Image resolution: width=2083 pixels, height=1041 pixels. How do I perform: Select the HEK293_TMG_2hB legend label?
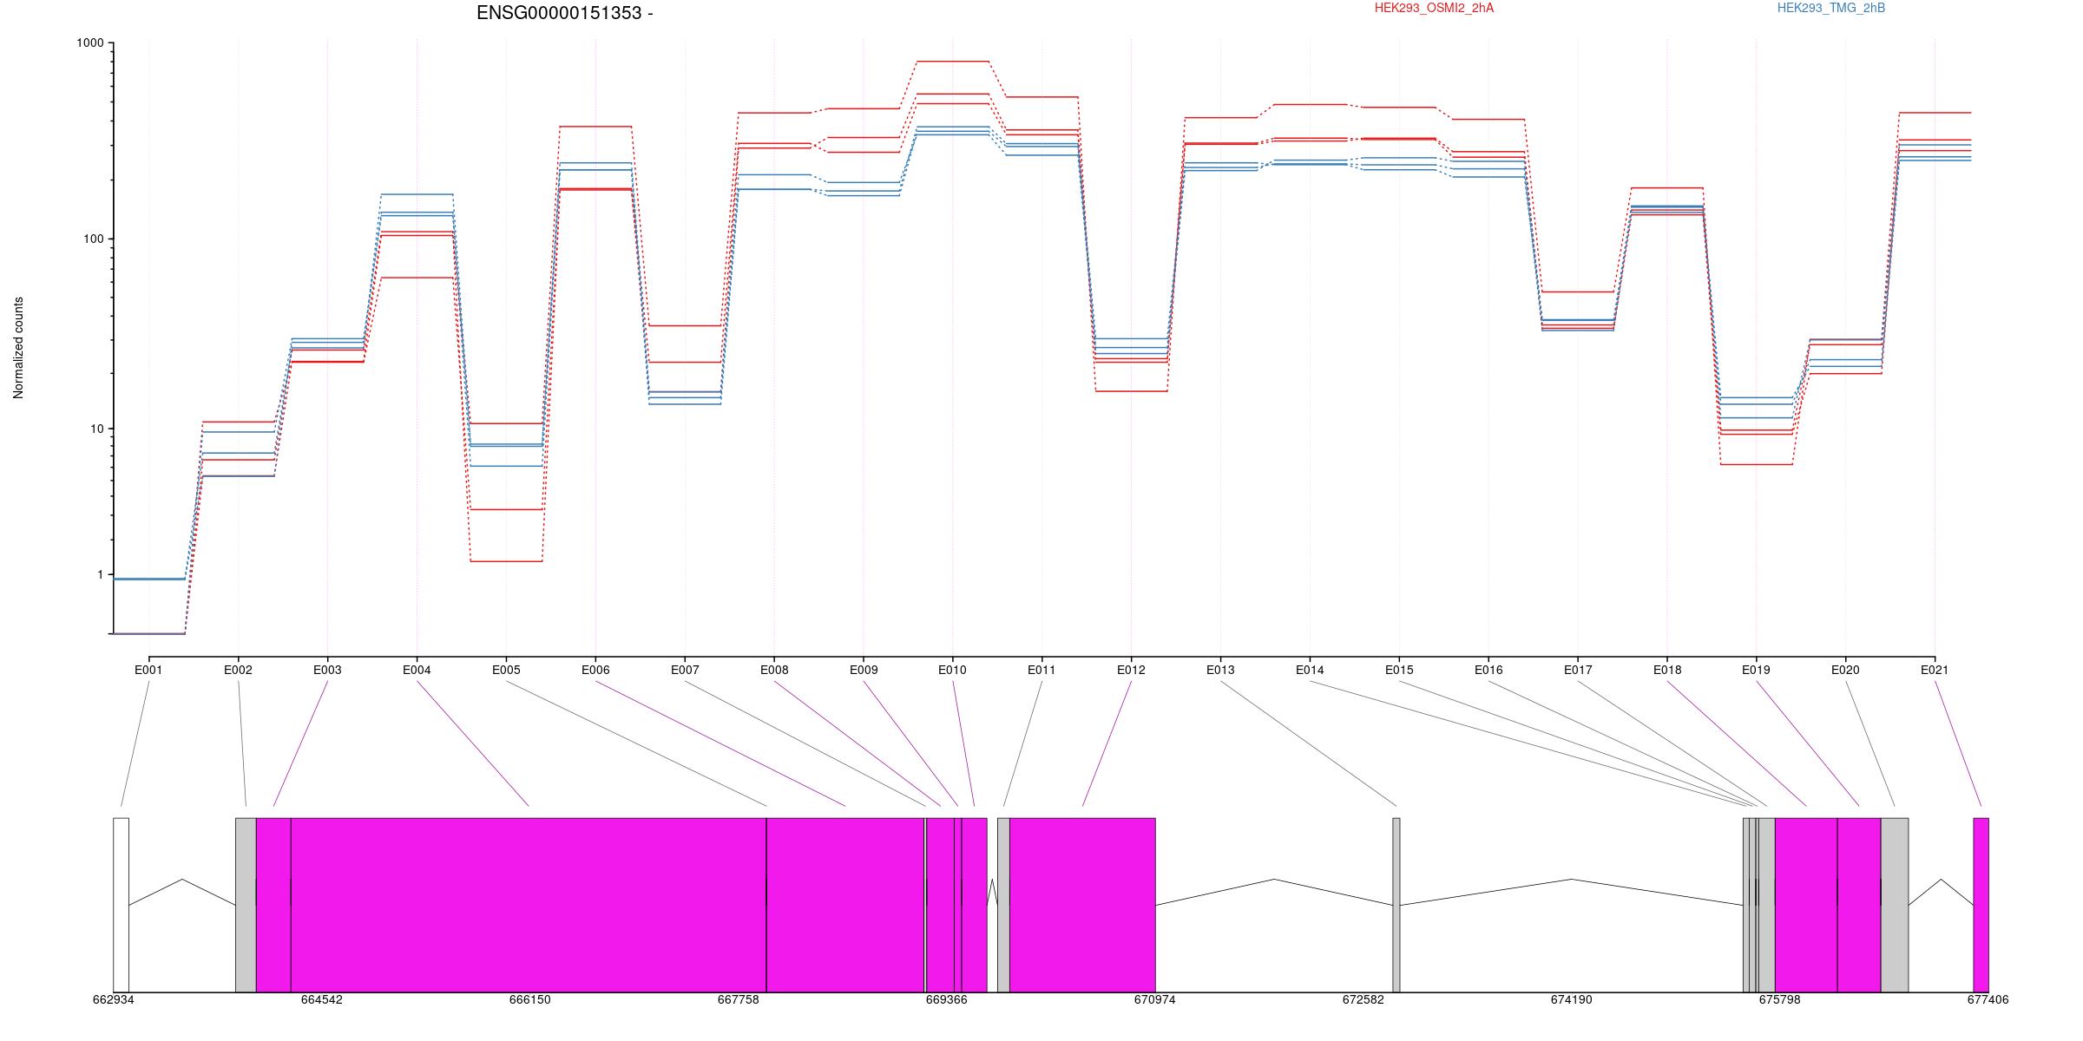pyautogui.click(x=1830, y=8)
